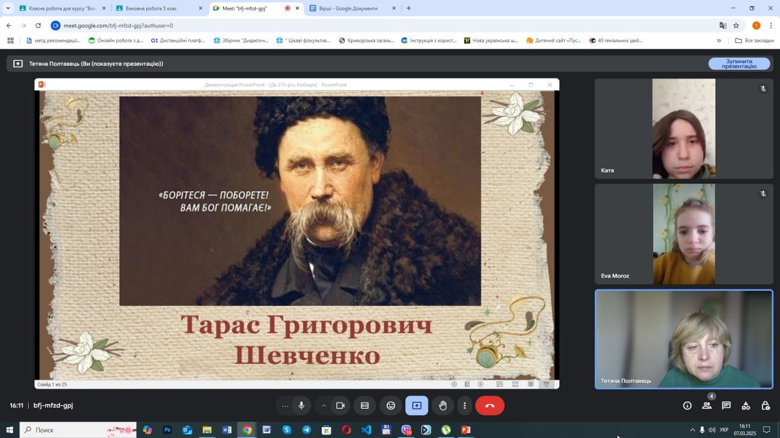
Task: Expand audio settings dots beside microphone
Action: point(285,406)
